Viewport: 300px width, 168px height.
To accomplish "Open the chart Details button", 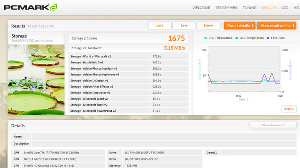I will [289, 109].
